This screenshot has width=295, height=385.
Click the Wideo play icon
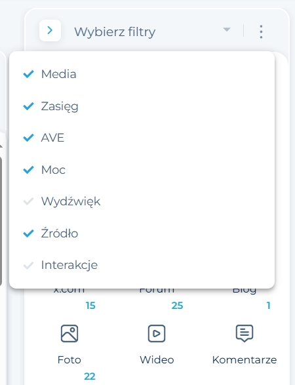click(x=157, y=333)
